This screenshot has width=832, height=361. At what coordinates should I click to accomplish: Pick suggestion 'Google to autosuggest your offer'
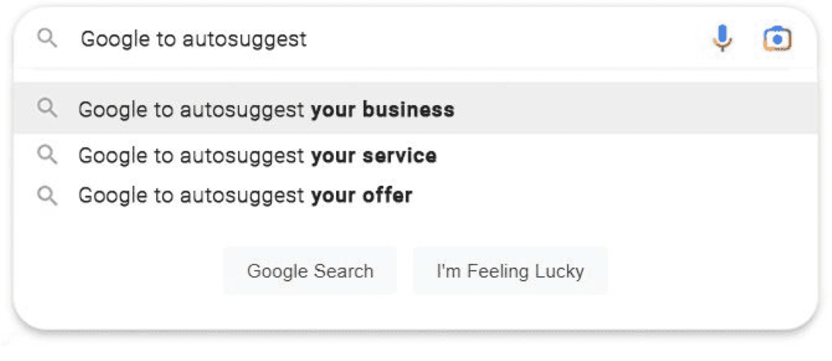click(416, 196)
